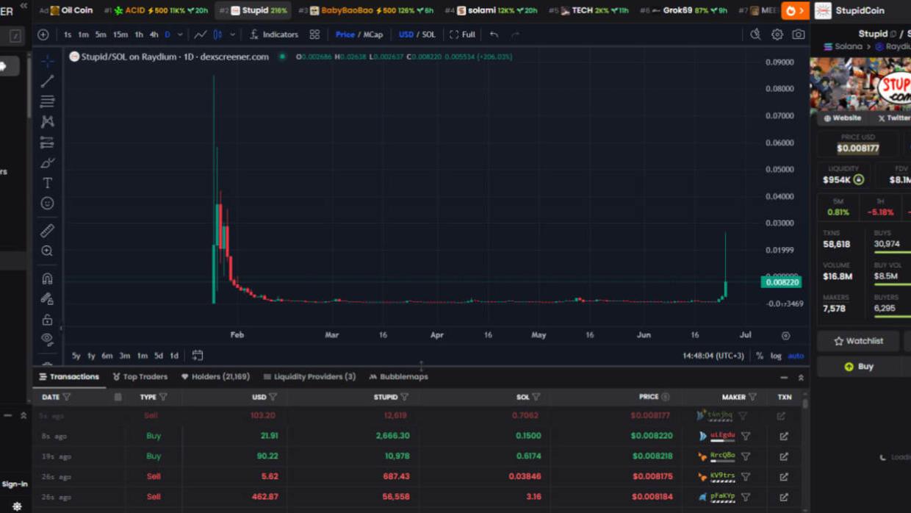Toggle percent scale on price axis
The height and width of the screenshot is (513, 911).
pos(760,356)
